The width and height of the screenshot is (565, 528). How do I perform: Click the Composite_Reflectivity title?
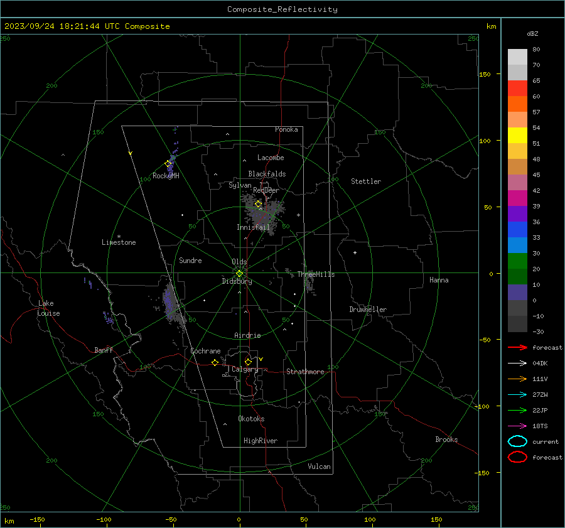tap(282, 9)
